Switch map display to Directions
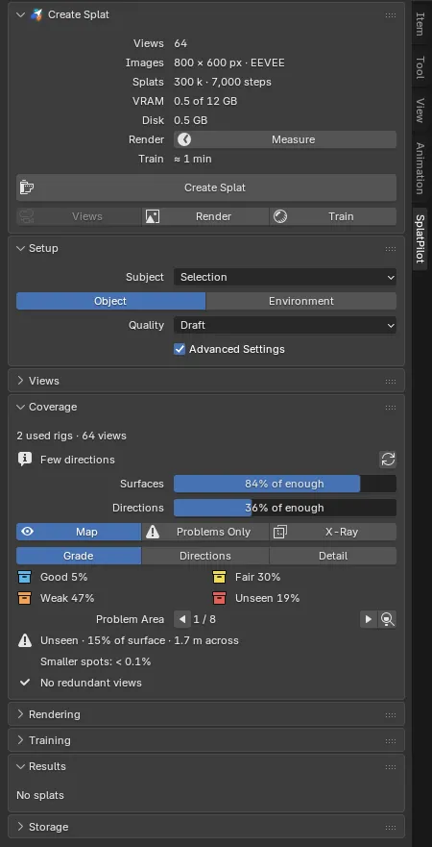Image resolution: width=432 pixels, height=847 pixels. point(205,556)
